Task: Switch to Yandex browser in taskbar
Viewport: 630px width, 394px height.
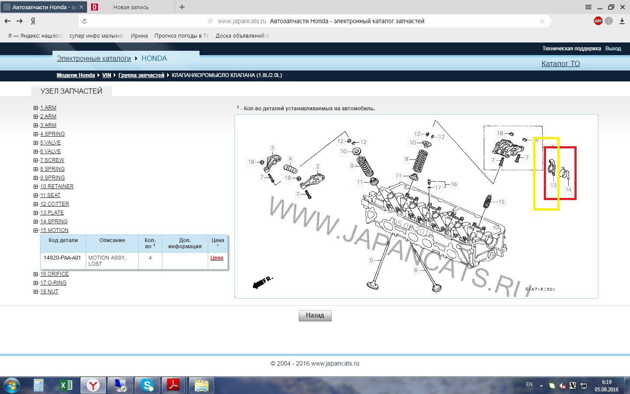Action: click(93, 385)
